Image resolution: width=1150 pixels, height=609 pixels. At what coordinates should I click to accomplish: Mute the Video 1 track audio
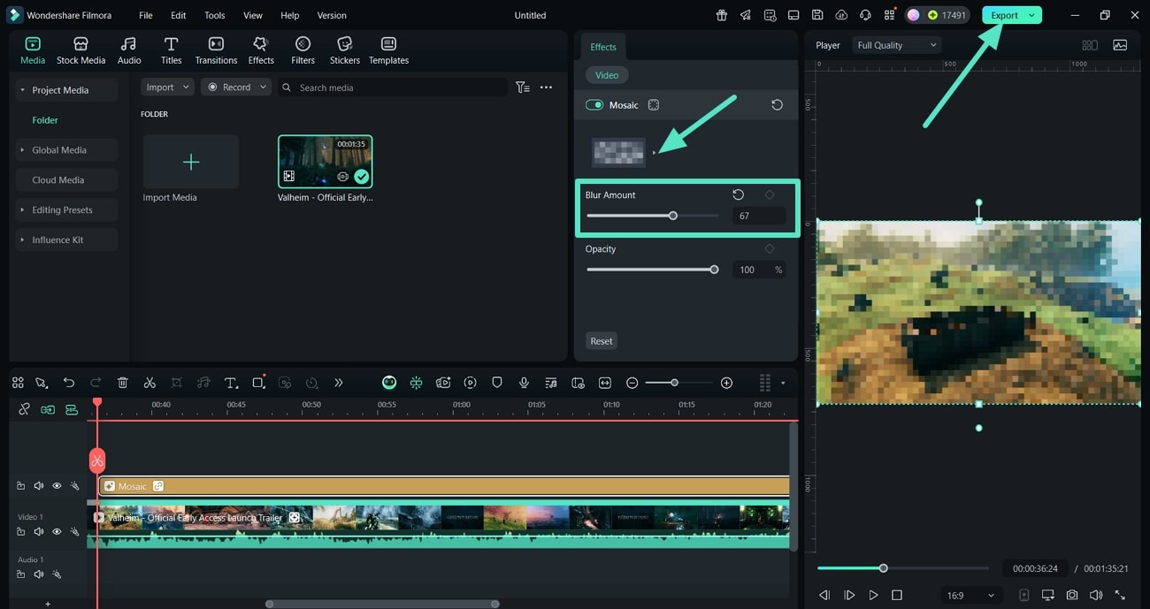pyautogui.click(x=39, y=532)
